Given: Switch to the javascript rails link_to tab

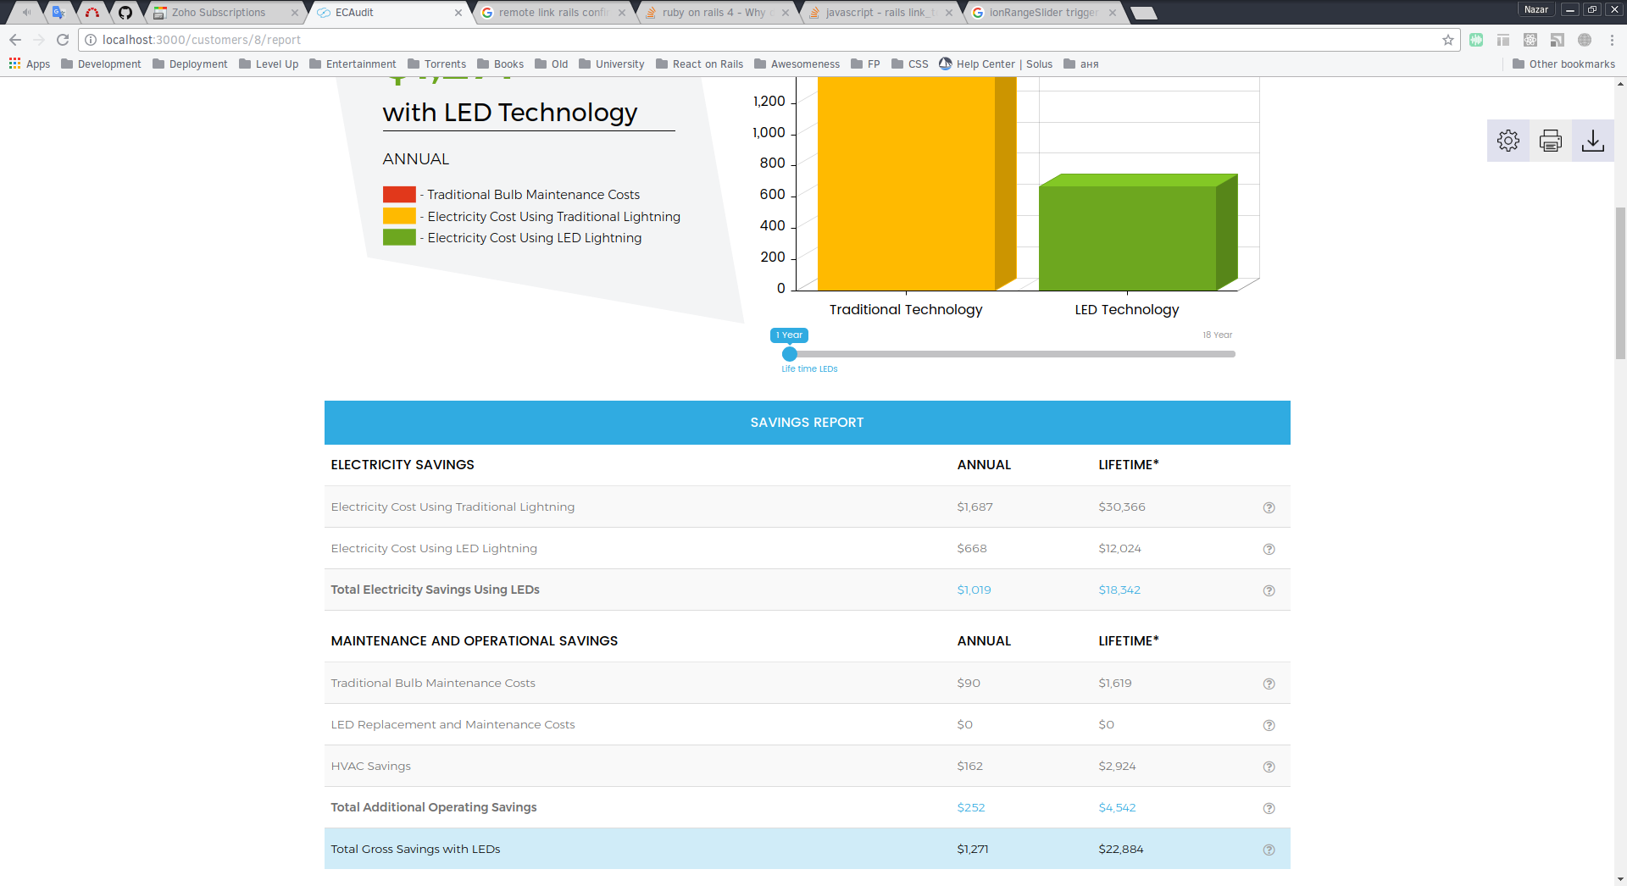Looking at the screenshot, I should pyautogui.click(x=880, y=13).
